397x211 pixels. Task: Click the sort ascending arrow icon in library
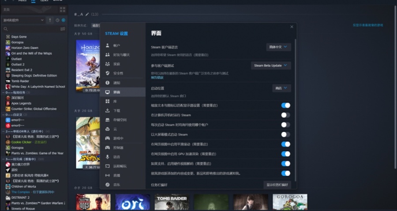point(50,20)
